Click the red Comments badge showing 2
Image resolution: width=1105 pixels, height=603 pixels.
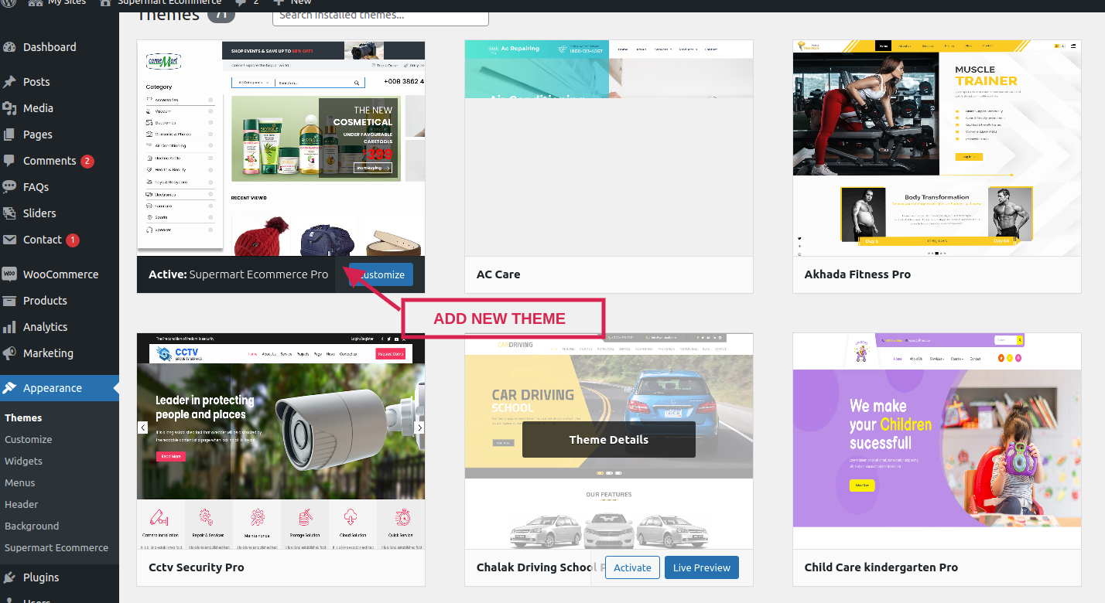[x=87, y=161]
